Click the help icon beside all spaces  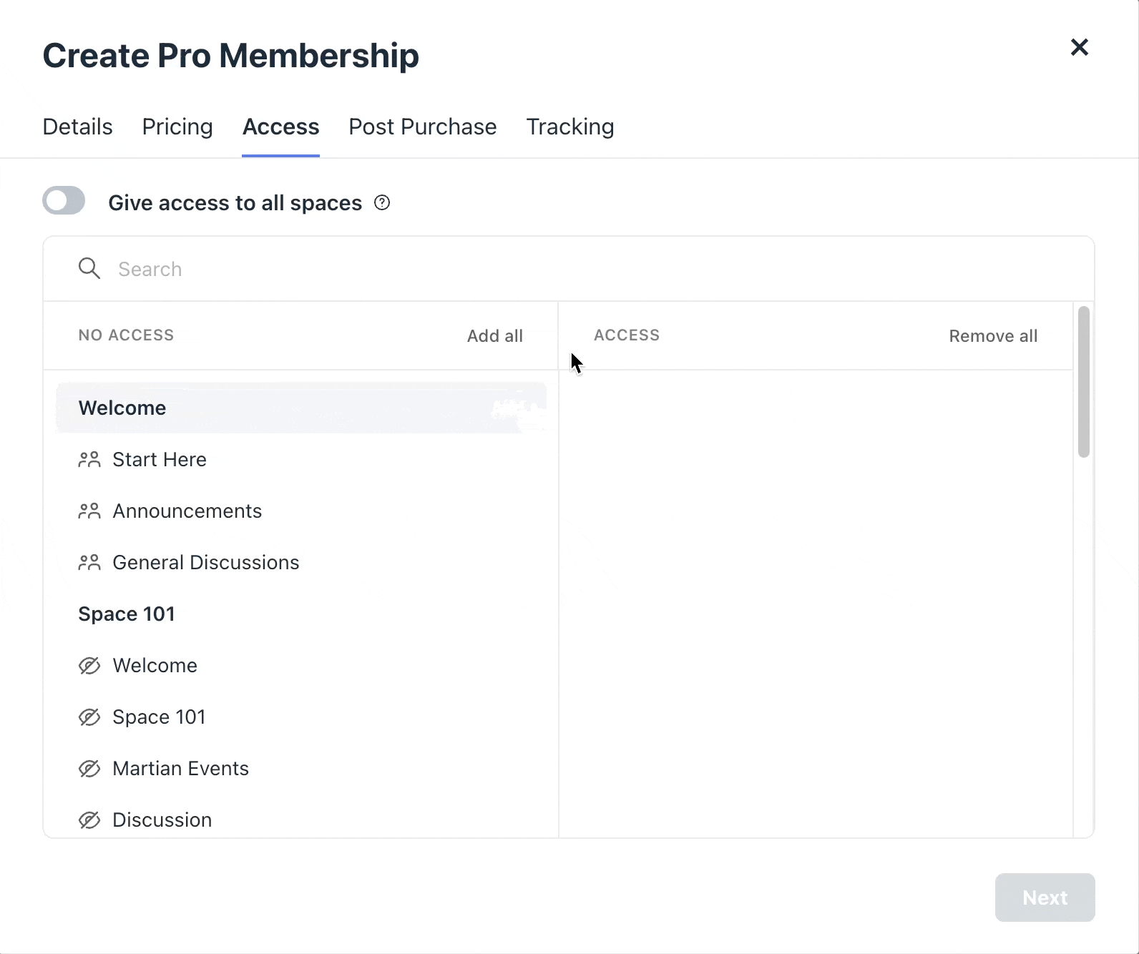click(x=383, y=203)
